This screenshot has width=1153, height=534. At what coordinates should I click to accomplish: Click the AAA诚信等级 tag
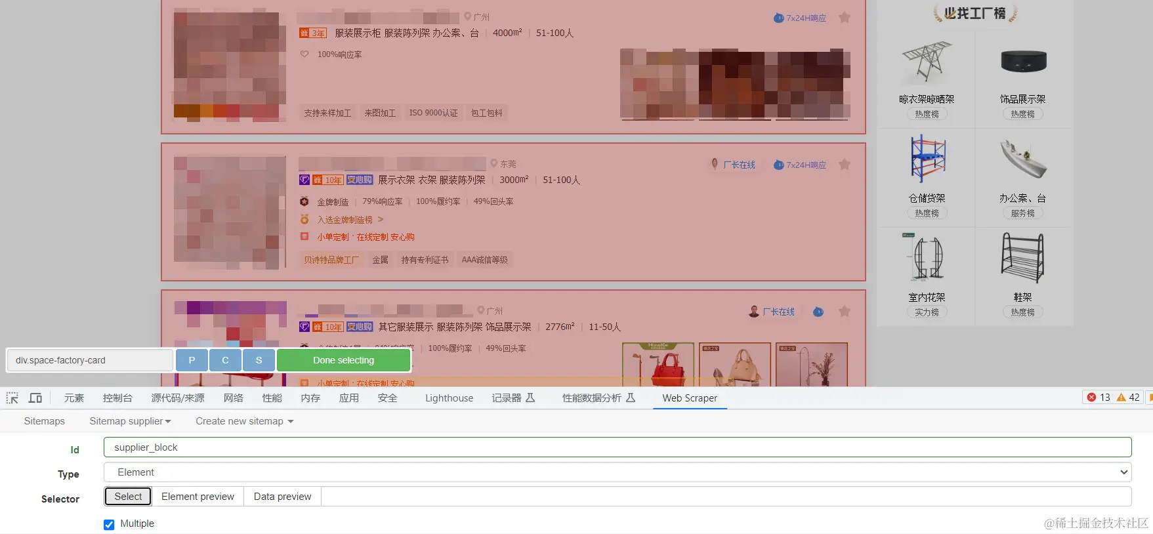click(x=484, y=260)
